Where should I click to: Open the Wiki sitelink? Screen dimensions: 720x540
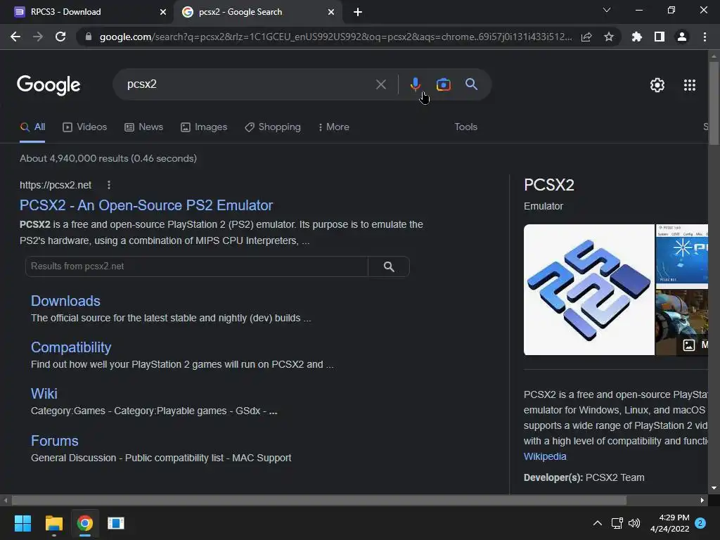tap(44, 394)
